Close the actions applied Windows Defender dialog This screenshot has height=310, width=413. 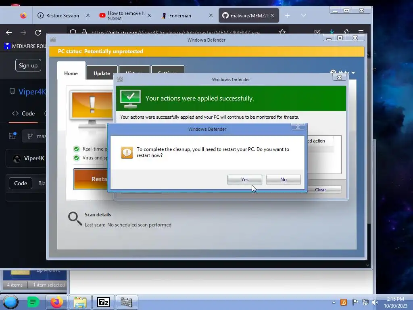[339, 77]
